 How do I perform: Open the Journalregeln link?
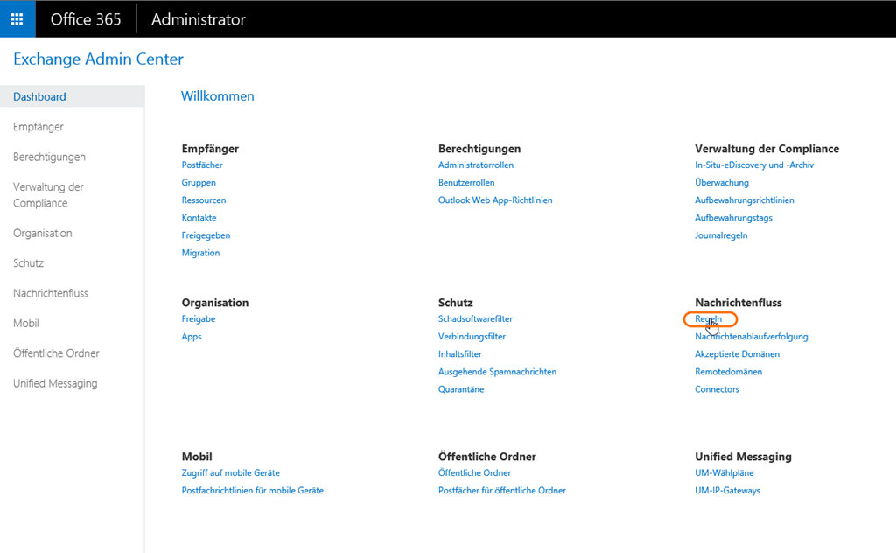pos(721,235)
